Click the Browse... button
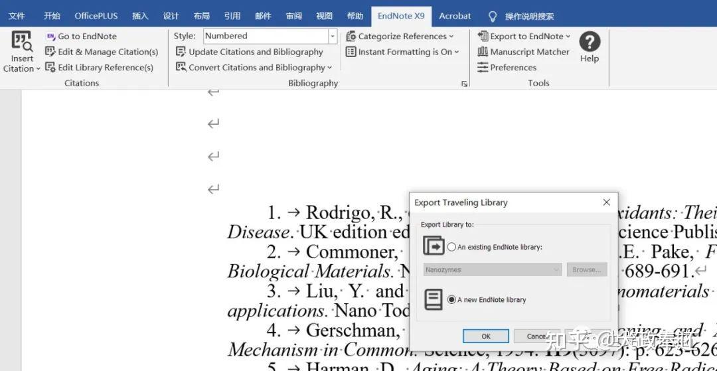The width and height of the screenshot is (717, 371). click(x=587, y=269)
